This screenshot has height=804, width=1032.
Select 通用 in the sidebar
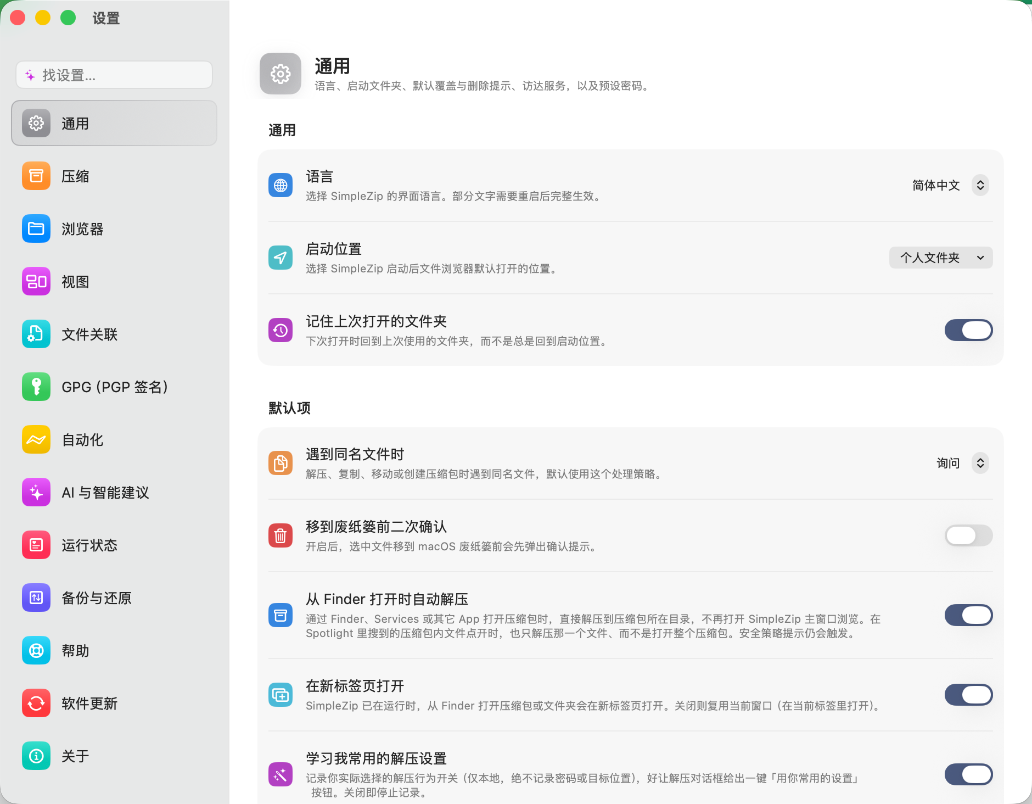tap(114, 123)
